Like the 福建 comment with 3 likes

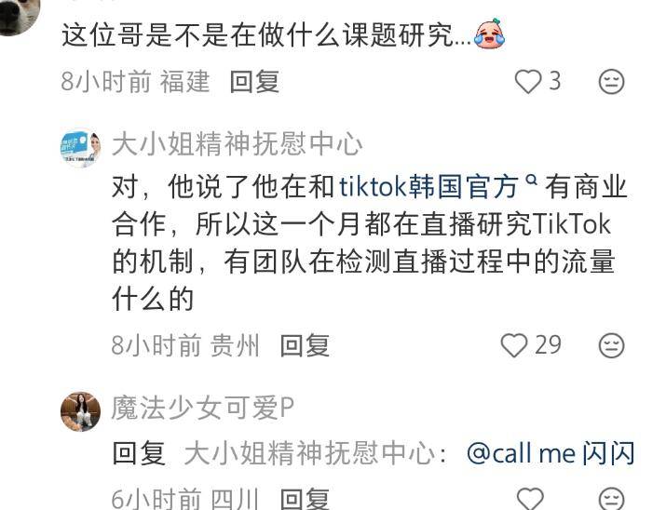point(527,81)
